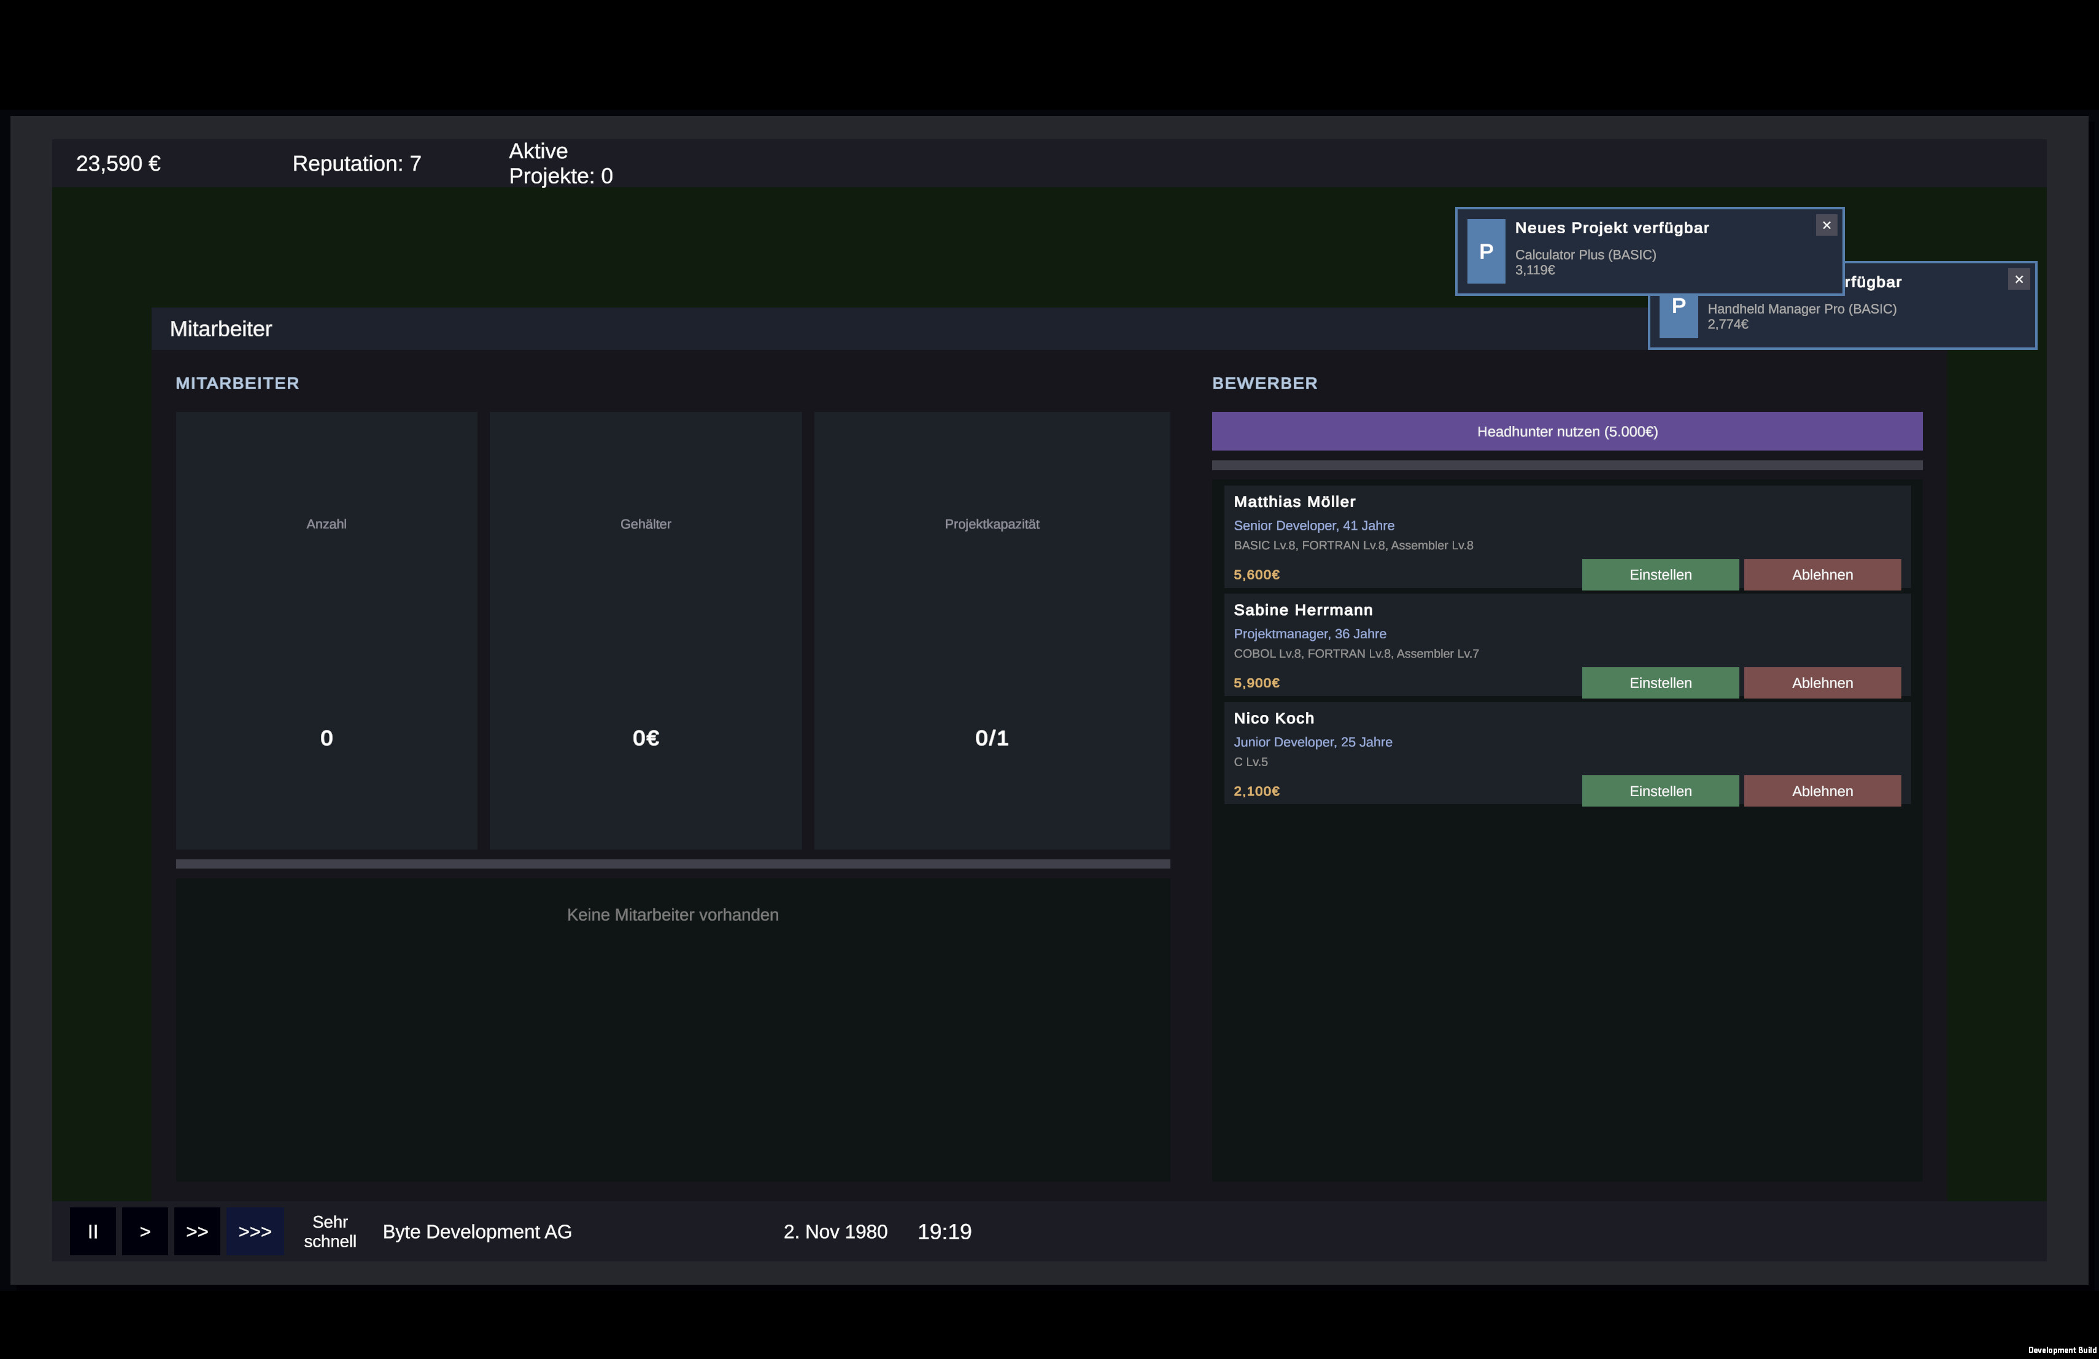Screen dimensions: 2099x1359
Task: Dismiss the Handheld Manager Pro notification
Action: (2019, 279)
